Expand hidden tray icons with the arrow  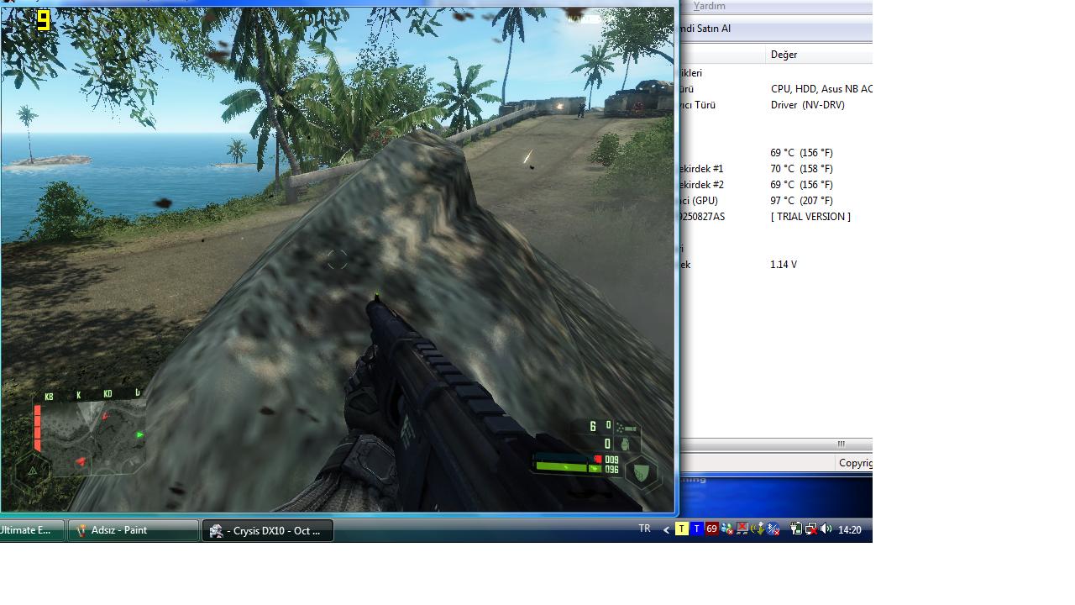point(666,529)
